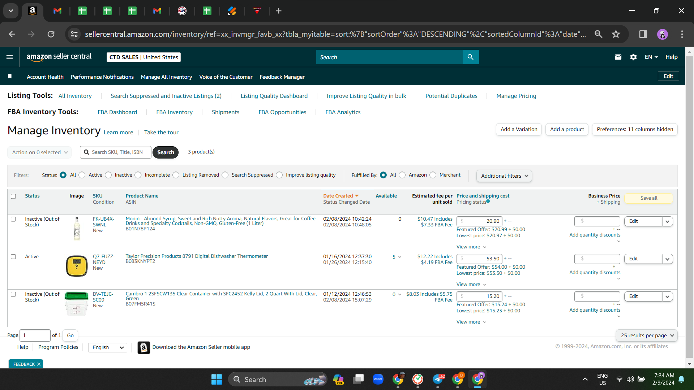This screenshot has height=390, width=694.
Task: Open the Edit dropdown arrow for Taylor thermometer
Action: [668, 259]
